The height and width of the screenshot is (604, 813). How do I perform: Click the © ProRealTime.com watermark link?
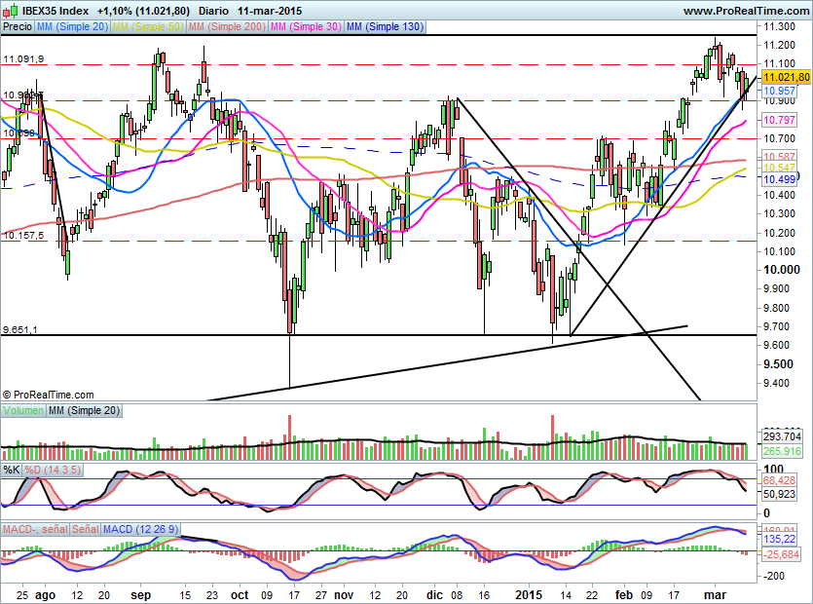48,396
